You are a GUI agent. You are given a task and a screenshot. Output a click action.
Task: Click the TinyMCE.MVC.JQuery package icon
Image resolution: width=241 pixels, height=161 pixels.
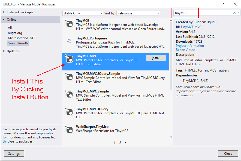tap(69, 112)
